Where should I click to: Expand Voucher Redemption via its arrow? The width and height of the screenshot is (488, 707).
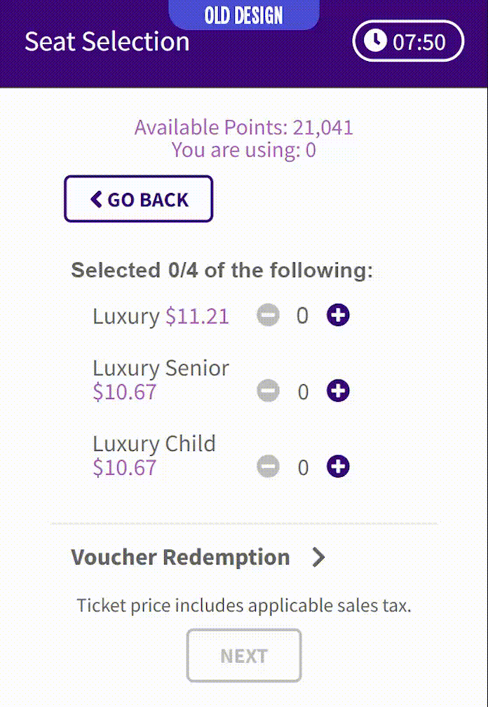(x=318, y=557)
